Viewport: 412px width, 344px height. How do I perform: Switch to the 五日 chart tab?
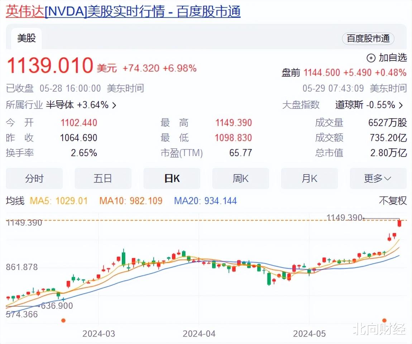coord(103,178)
